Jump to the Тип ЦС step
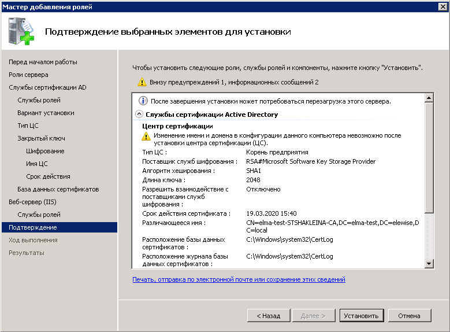Viewport: 450px width, 332px height. point(28,126)
